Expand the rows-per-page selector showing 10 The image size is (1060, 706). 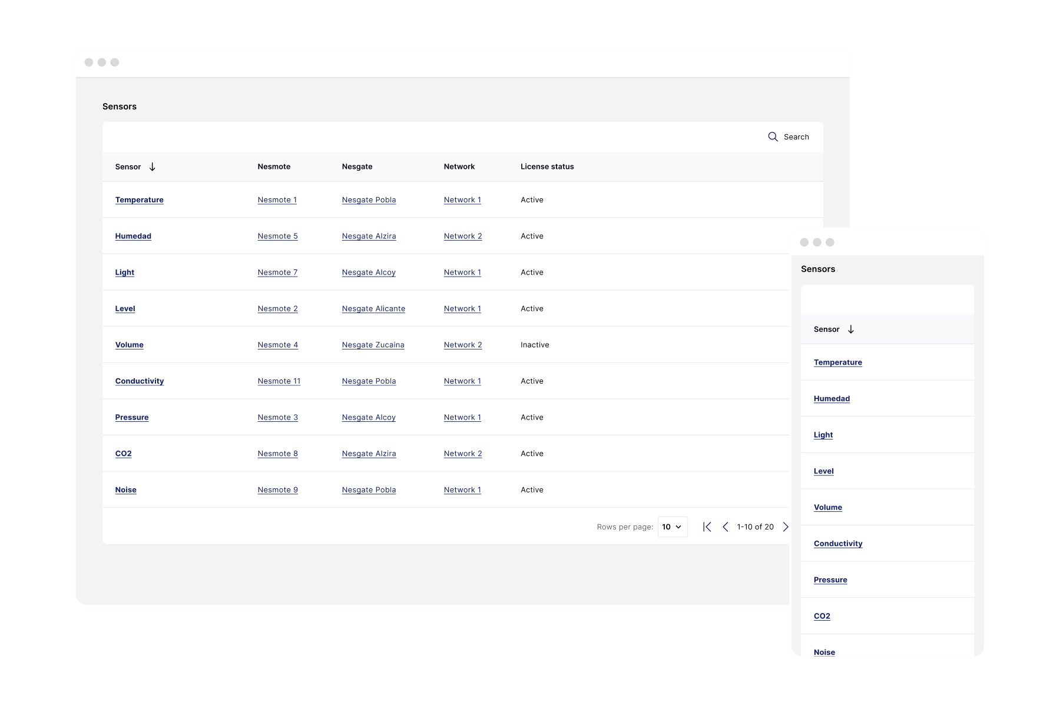pos(672,527)
